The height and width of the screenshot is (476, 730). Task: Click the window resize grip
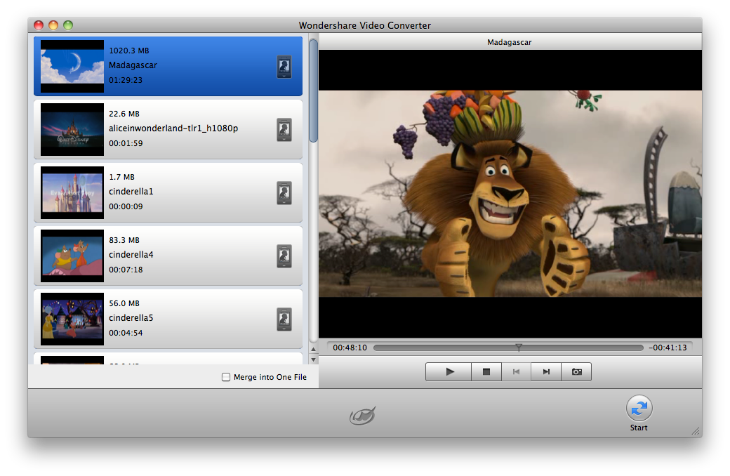coord(696,432)
